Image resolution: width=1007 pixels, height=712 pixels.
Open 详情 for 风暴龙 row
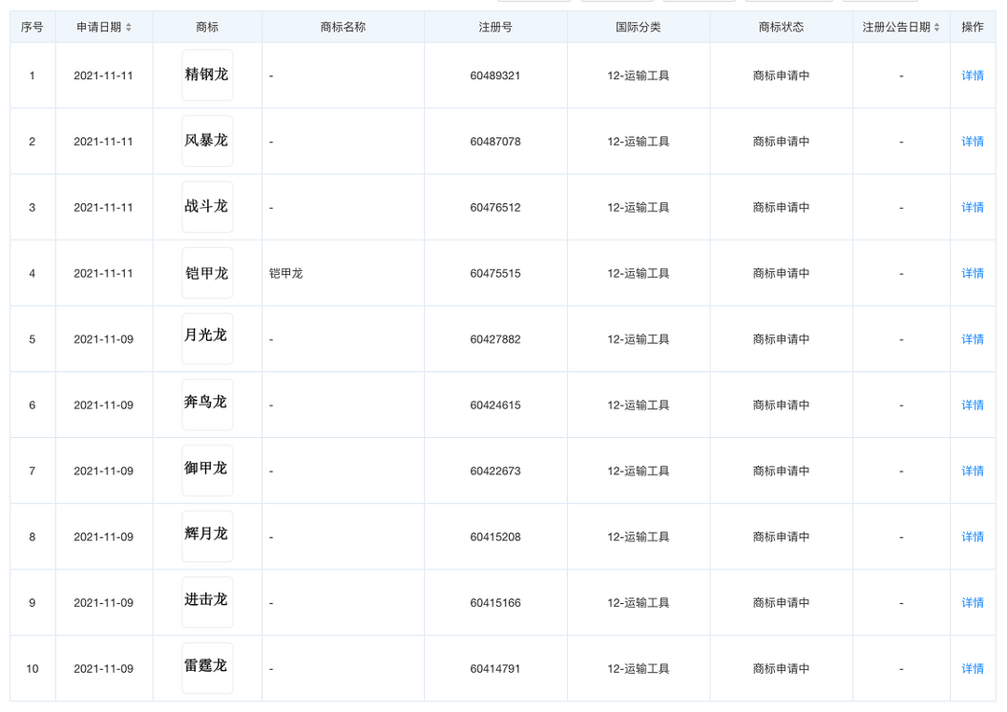pos(973,142)
